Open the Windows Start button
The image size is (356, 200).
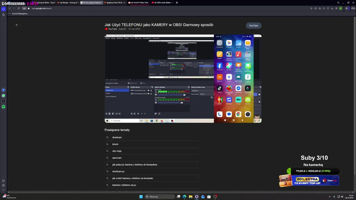pos(141,197)
